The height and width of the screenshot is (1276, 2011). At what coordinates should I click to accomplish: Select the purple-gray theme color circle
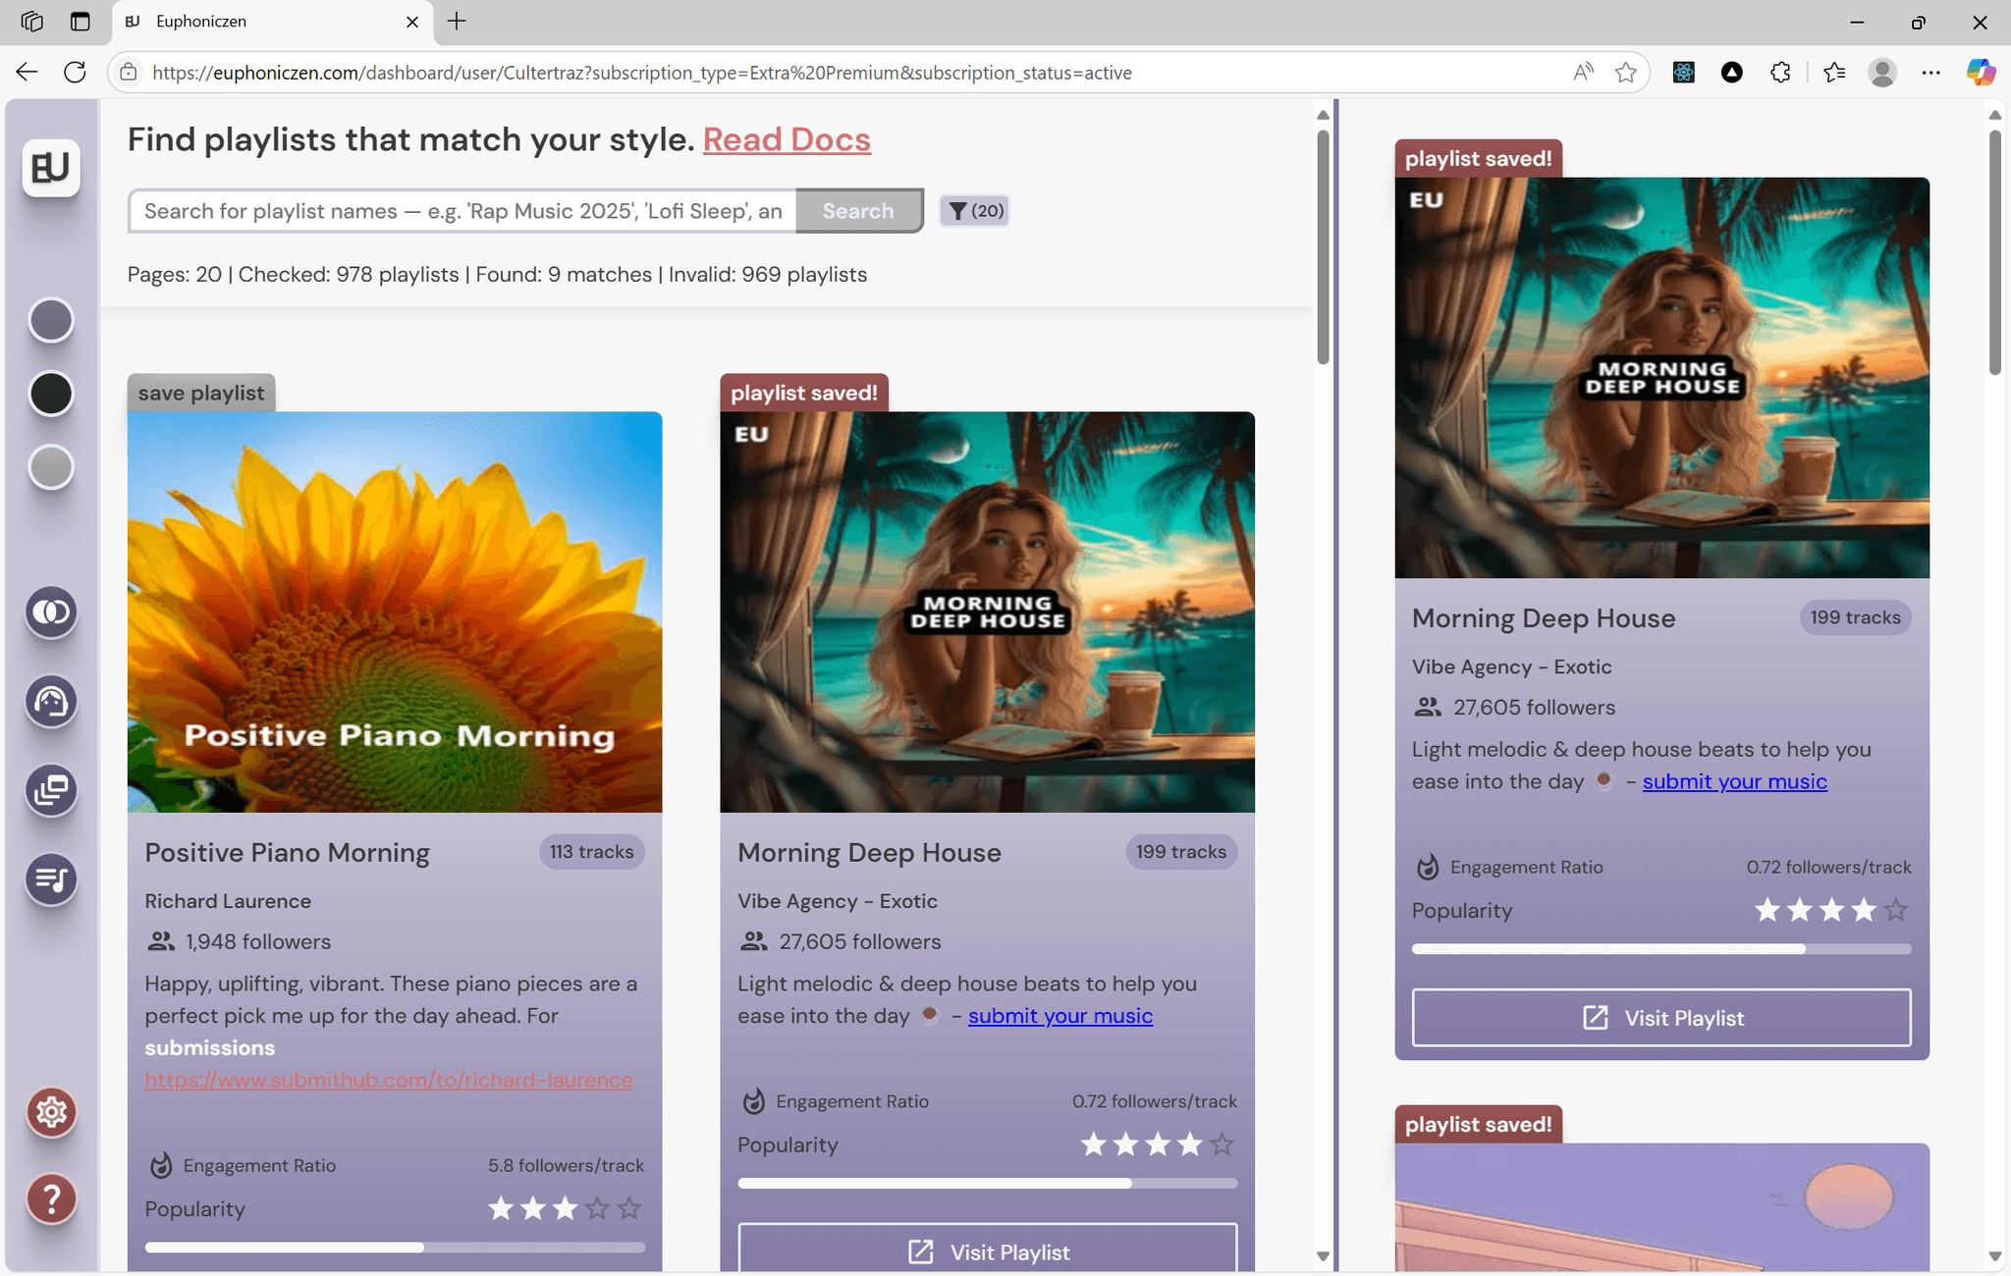point(51,320)
